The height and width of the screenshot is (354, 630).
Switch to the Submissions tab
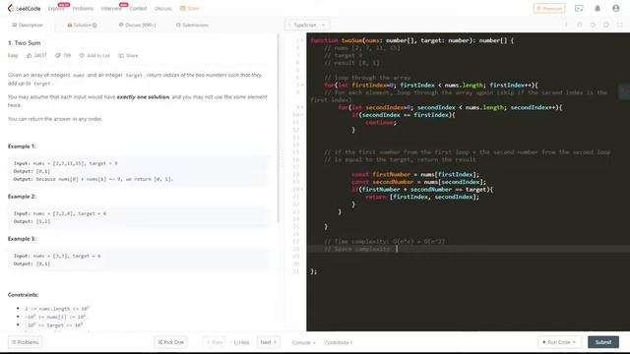pyautogui.click(x=193, y=25)
